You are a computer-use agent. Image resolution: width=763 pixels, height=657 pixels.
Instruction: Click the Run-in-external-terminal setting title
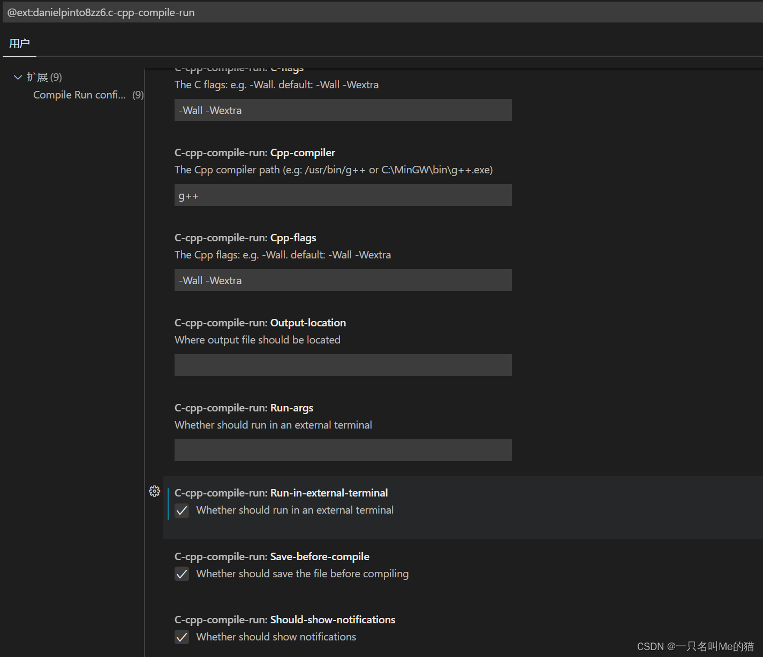[281, 493]
